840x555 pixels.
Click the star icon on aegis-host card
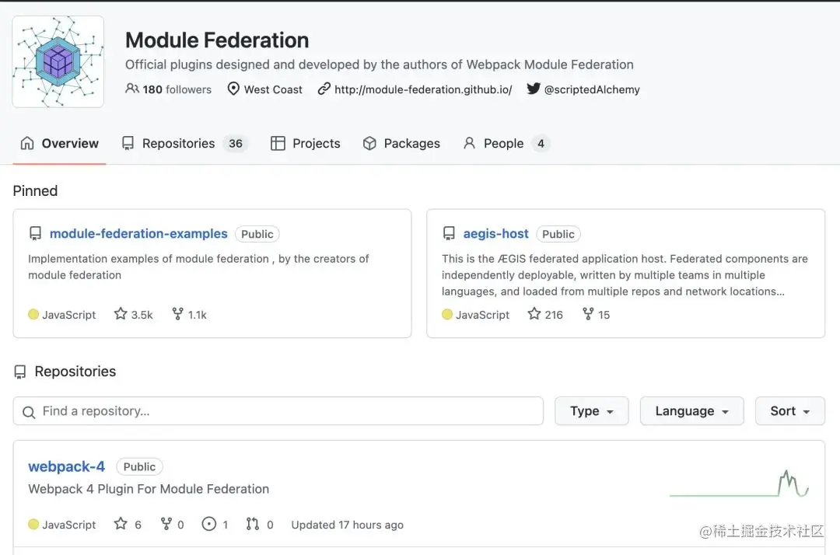534,314
